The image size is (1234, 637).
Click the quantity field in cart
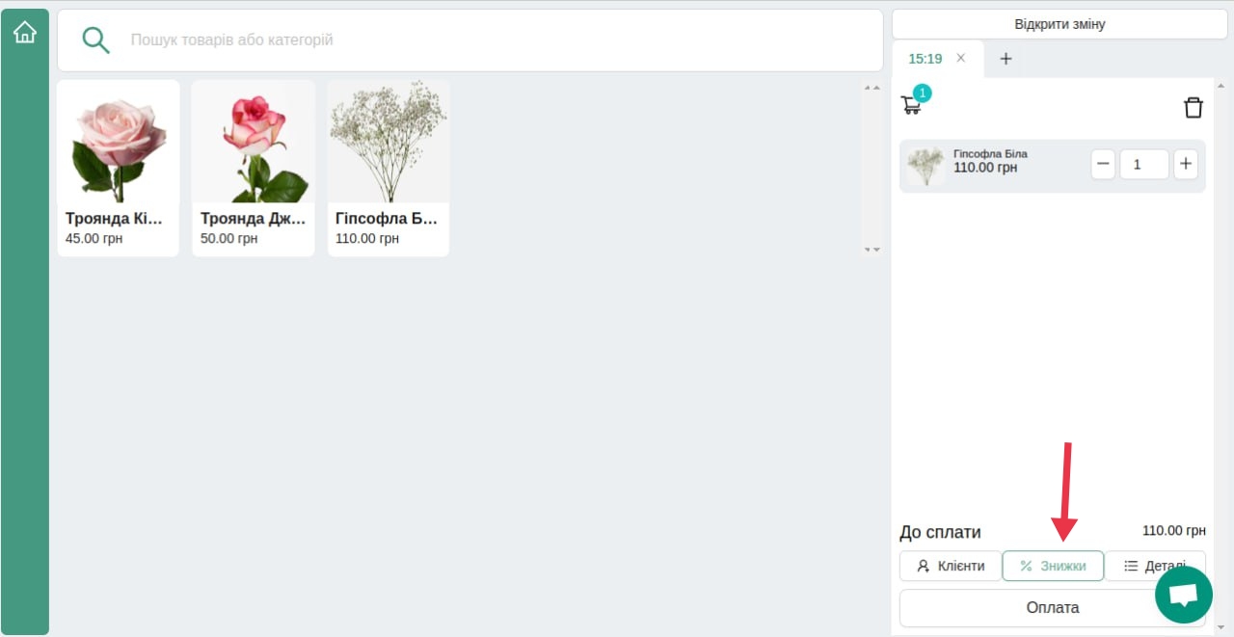pos(1144,165)
